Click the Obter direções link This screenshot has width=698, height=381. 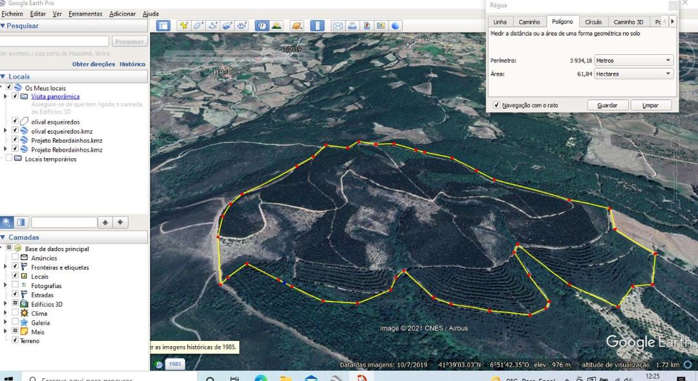coord(94,64)
